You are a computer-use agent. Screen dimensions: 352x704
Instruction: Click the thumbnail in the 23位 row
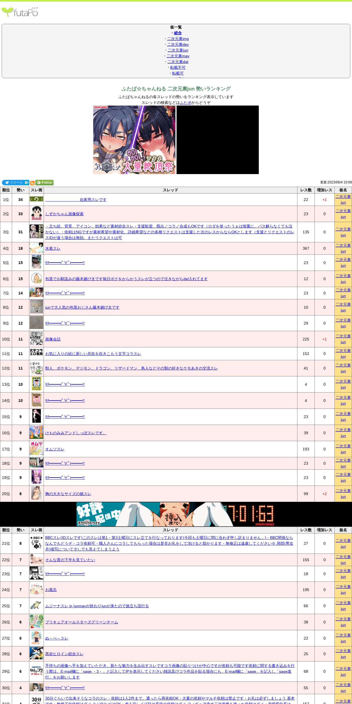[x=36, y=573]
